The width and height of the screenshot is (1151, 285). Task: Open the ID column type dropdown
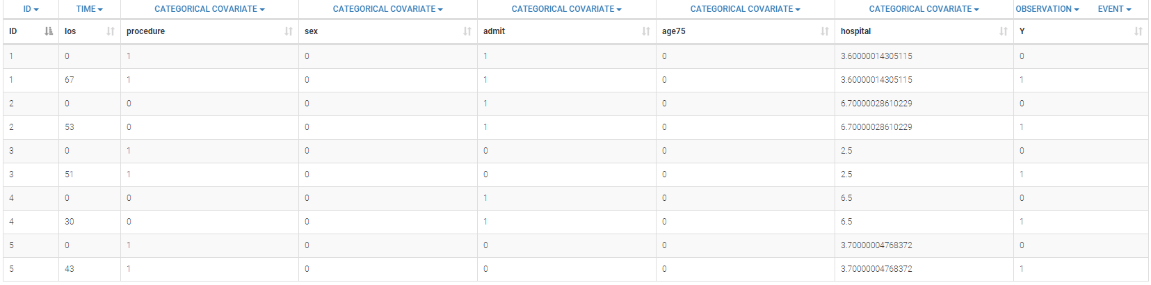[x=31, y=9]
